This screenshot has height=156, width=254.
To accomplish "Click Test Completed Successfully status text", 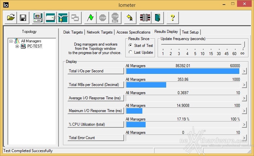I will click(28, 151).
